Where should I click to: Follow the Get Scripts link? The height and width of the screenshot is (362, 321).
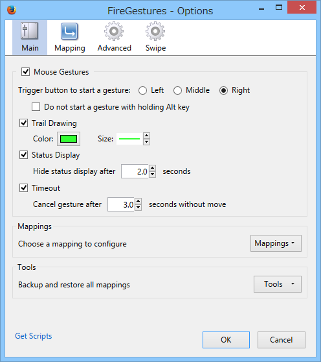[34, 336]
